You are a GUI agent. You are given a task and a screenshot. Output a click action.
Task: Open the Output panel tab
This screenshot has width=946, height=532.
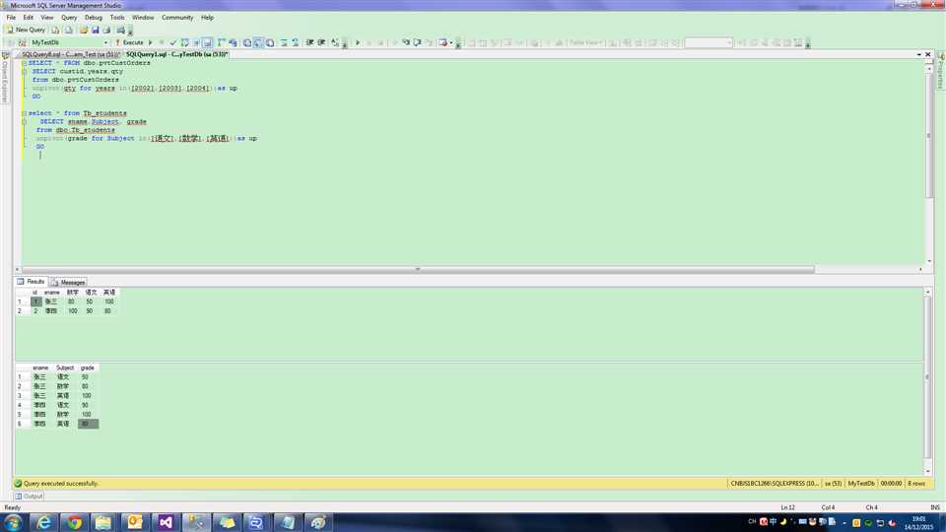click(x=29, y=497)
